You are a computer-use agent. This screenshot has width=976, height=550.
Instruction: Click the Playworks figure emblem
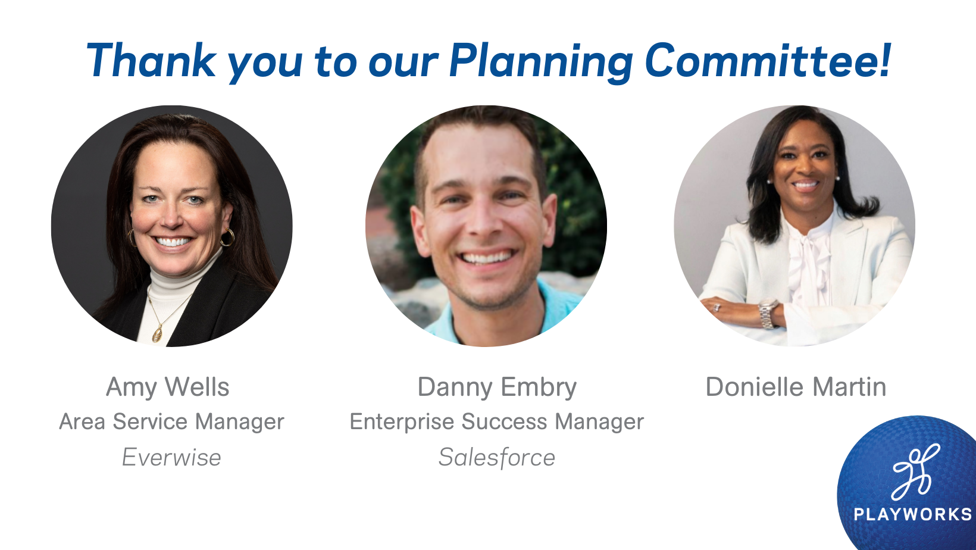click(915, 472)
